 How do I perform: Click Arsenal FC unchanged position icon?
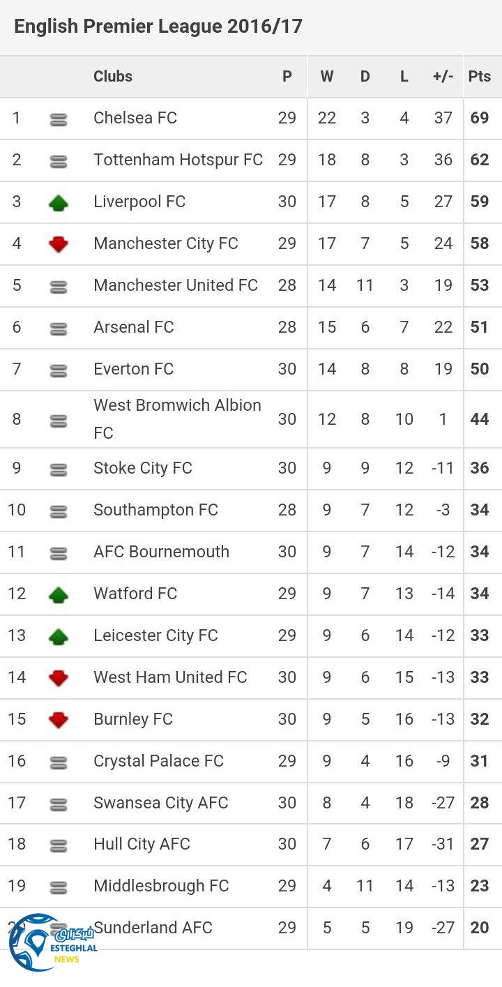tap(59, 329)
